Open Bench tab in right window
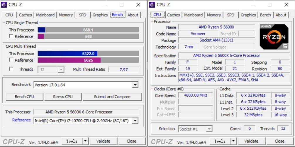 tap(265, 15)
